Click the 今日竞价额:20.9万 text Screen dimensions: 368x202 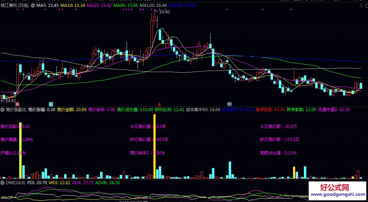coord(278,127)
